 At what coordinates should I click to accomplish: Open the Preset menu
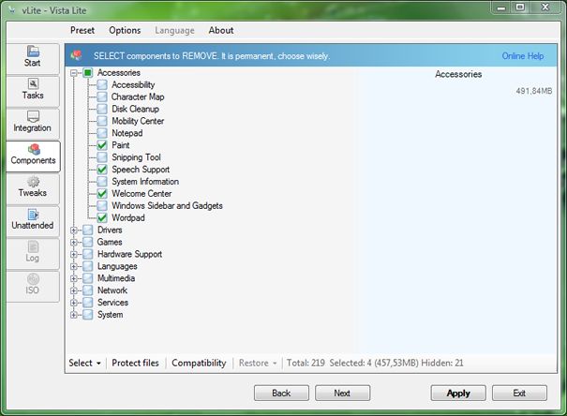click(82, 30)
